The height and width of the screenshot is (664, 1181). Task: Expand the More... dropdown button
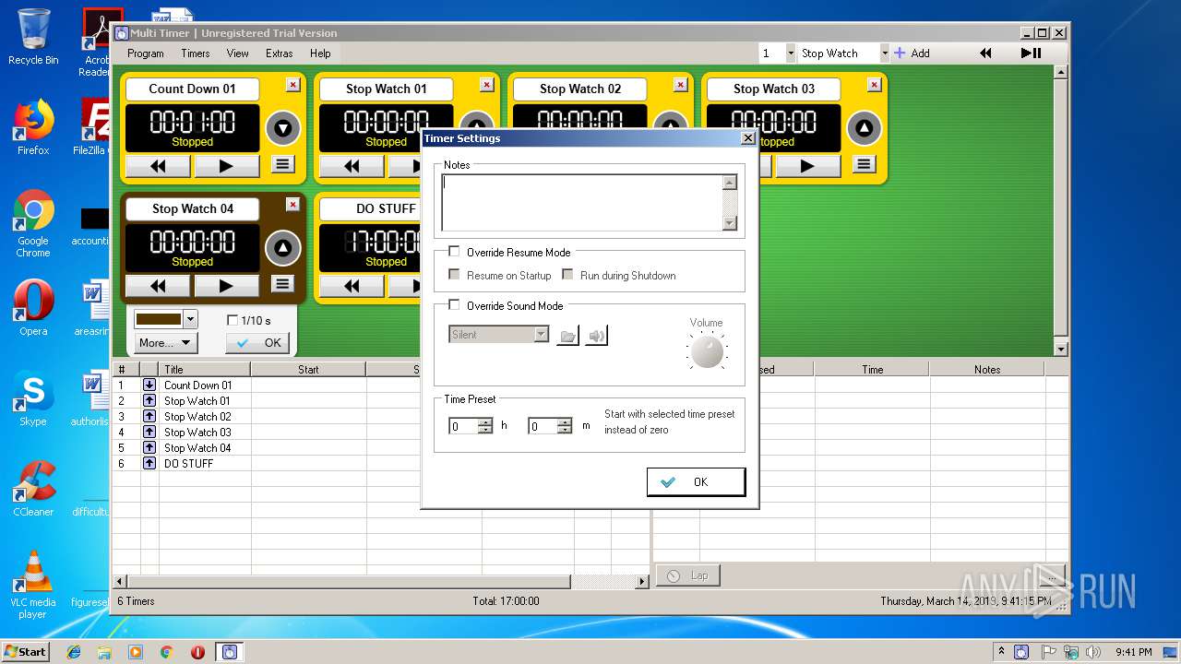click(x=166, y=342)
